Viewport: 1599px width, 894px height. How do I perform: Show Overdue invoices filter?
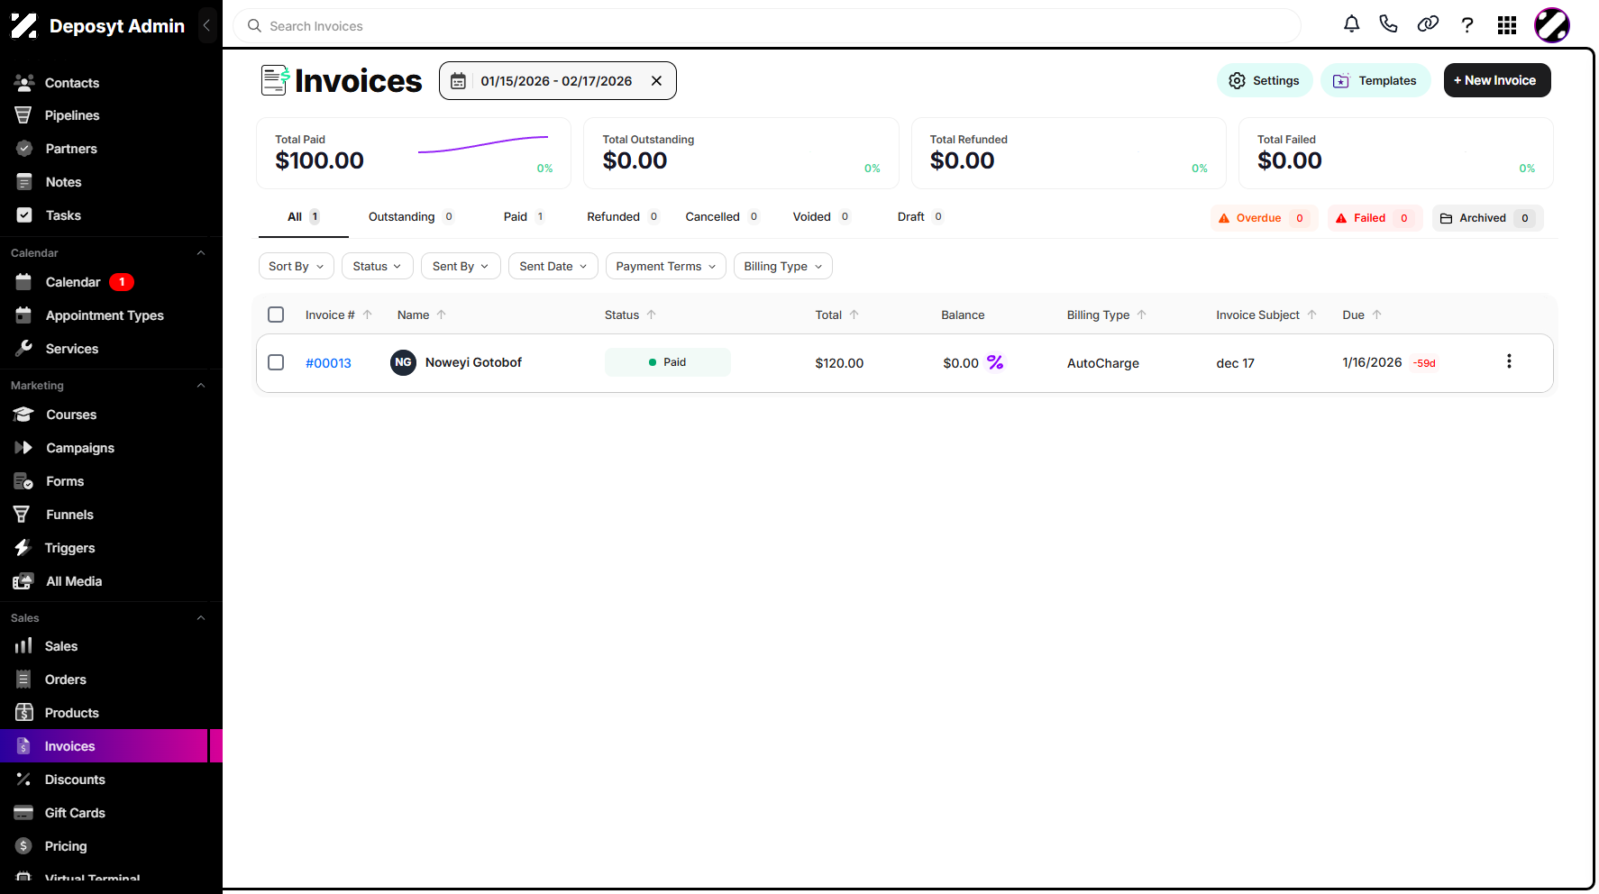pyautogui.click(x=1264, y=218)
